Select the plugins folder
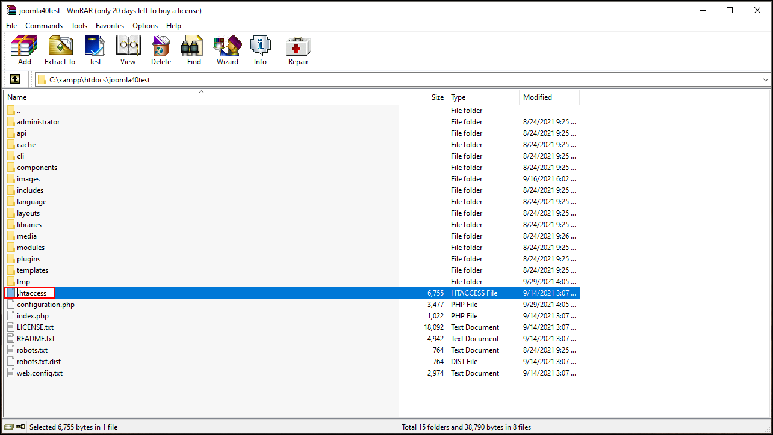 pyautogui.click(x=29, y=259)
